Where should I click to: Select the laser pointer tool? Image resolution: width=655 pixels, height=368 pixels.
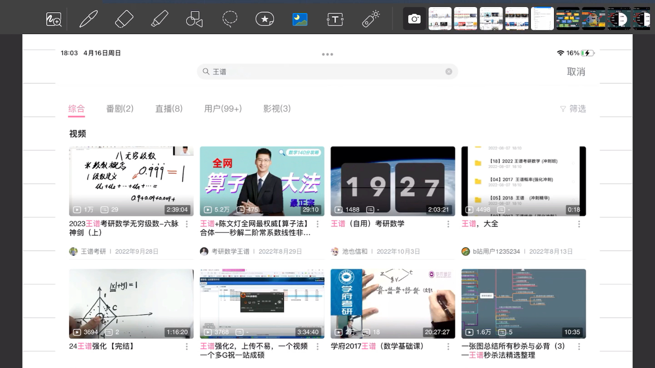[x=371, y=19]
